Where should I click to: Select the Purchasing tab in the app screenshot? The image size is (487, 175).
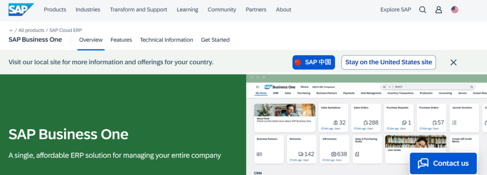[304, 93]
